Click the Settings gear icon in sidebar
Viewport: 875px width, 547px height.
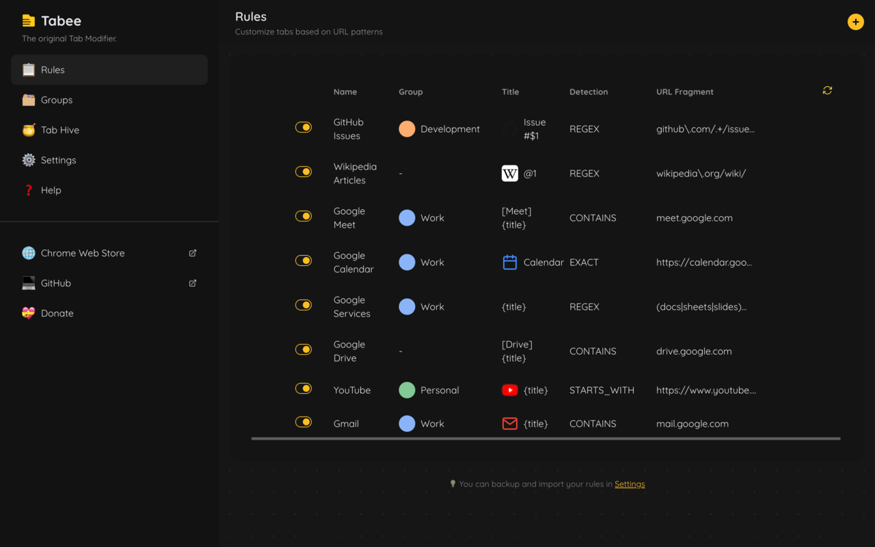coord(29,160)
